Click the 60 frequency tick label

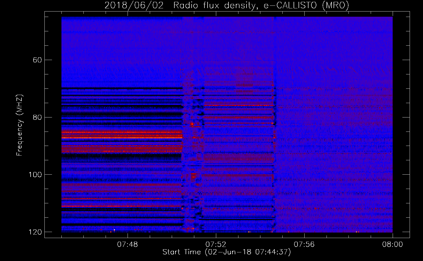(37, 60)
